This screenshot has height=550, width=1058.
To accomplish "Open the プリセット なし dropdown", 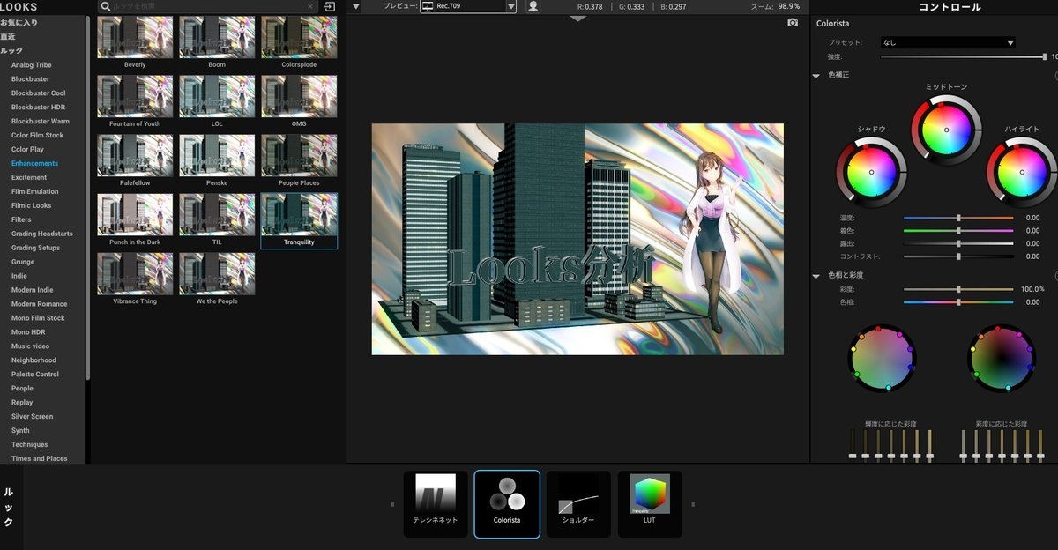I will pyautogui.click(x=948, y=42).
